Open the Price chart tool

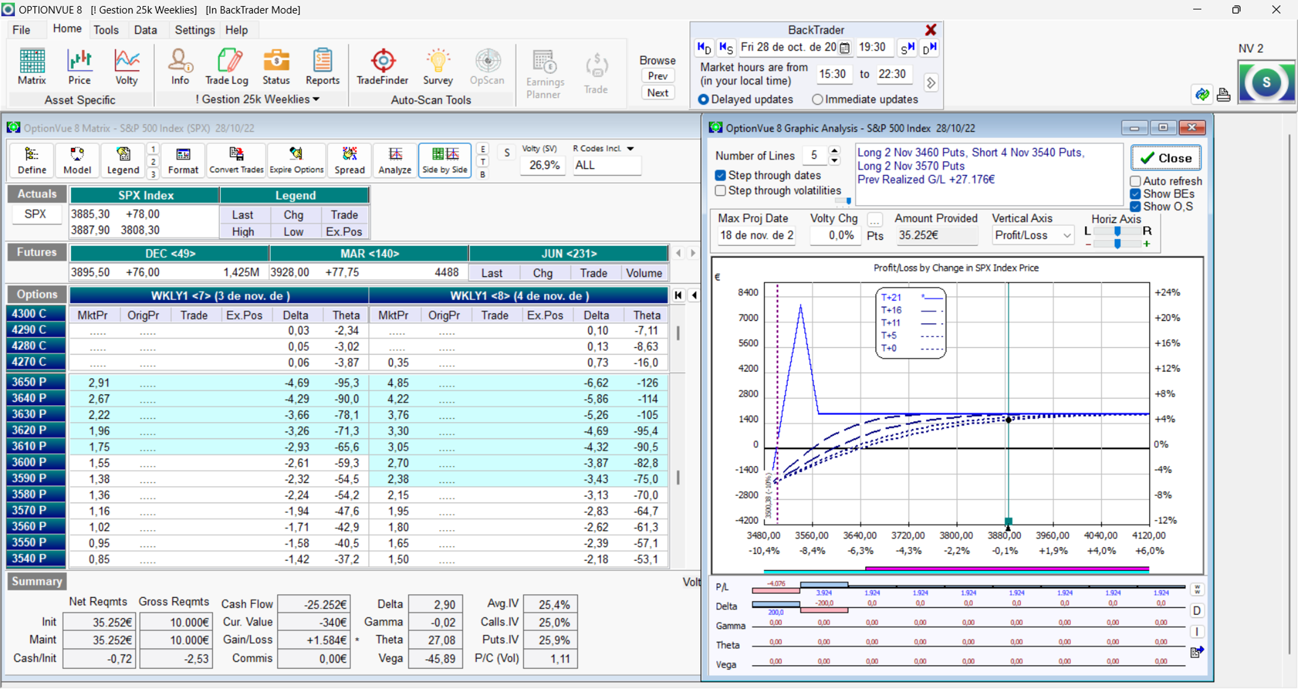coord(79,67)
